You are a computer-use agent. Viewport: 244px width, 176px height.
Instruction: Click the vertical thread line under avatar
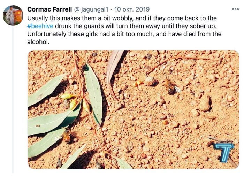13,105
